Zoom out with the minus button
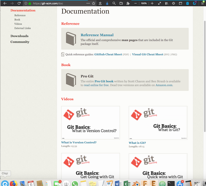 tap(135, 3)
